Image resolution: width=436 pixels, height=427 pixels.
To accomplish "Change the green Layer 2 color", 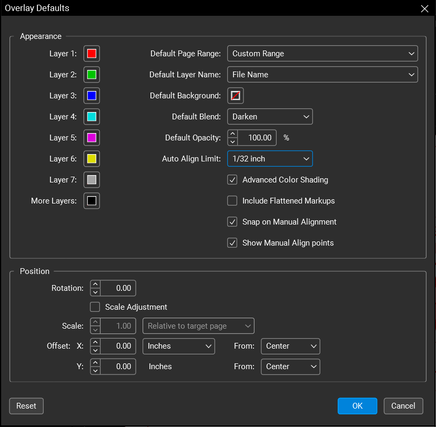I will coord(92,75).
